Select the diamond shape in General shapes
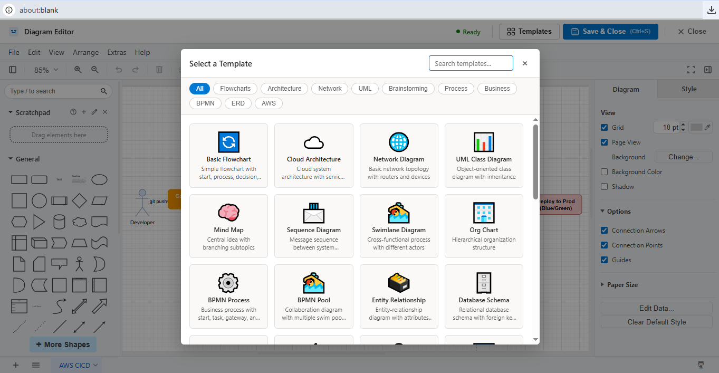Screen dimensions: 719x373 (80, 200)
